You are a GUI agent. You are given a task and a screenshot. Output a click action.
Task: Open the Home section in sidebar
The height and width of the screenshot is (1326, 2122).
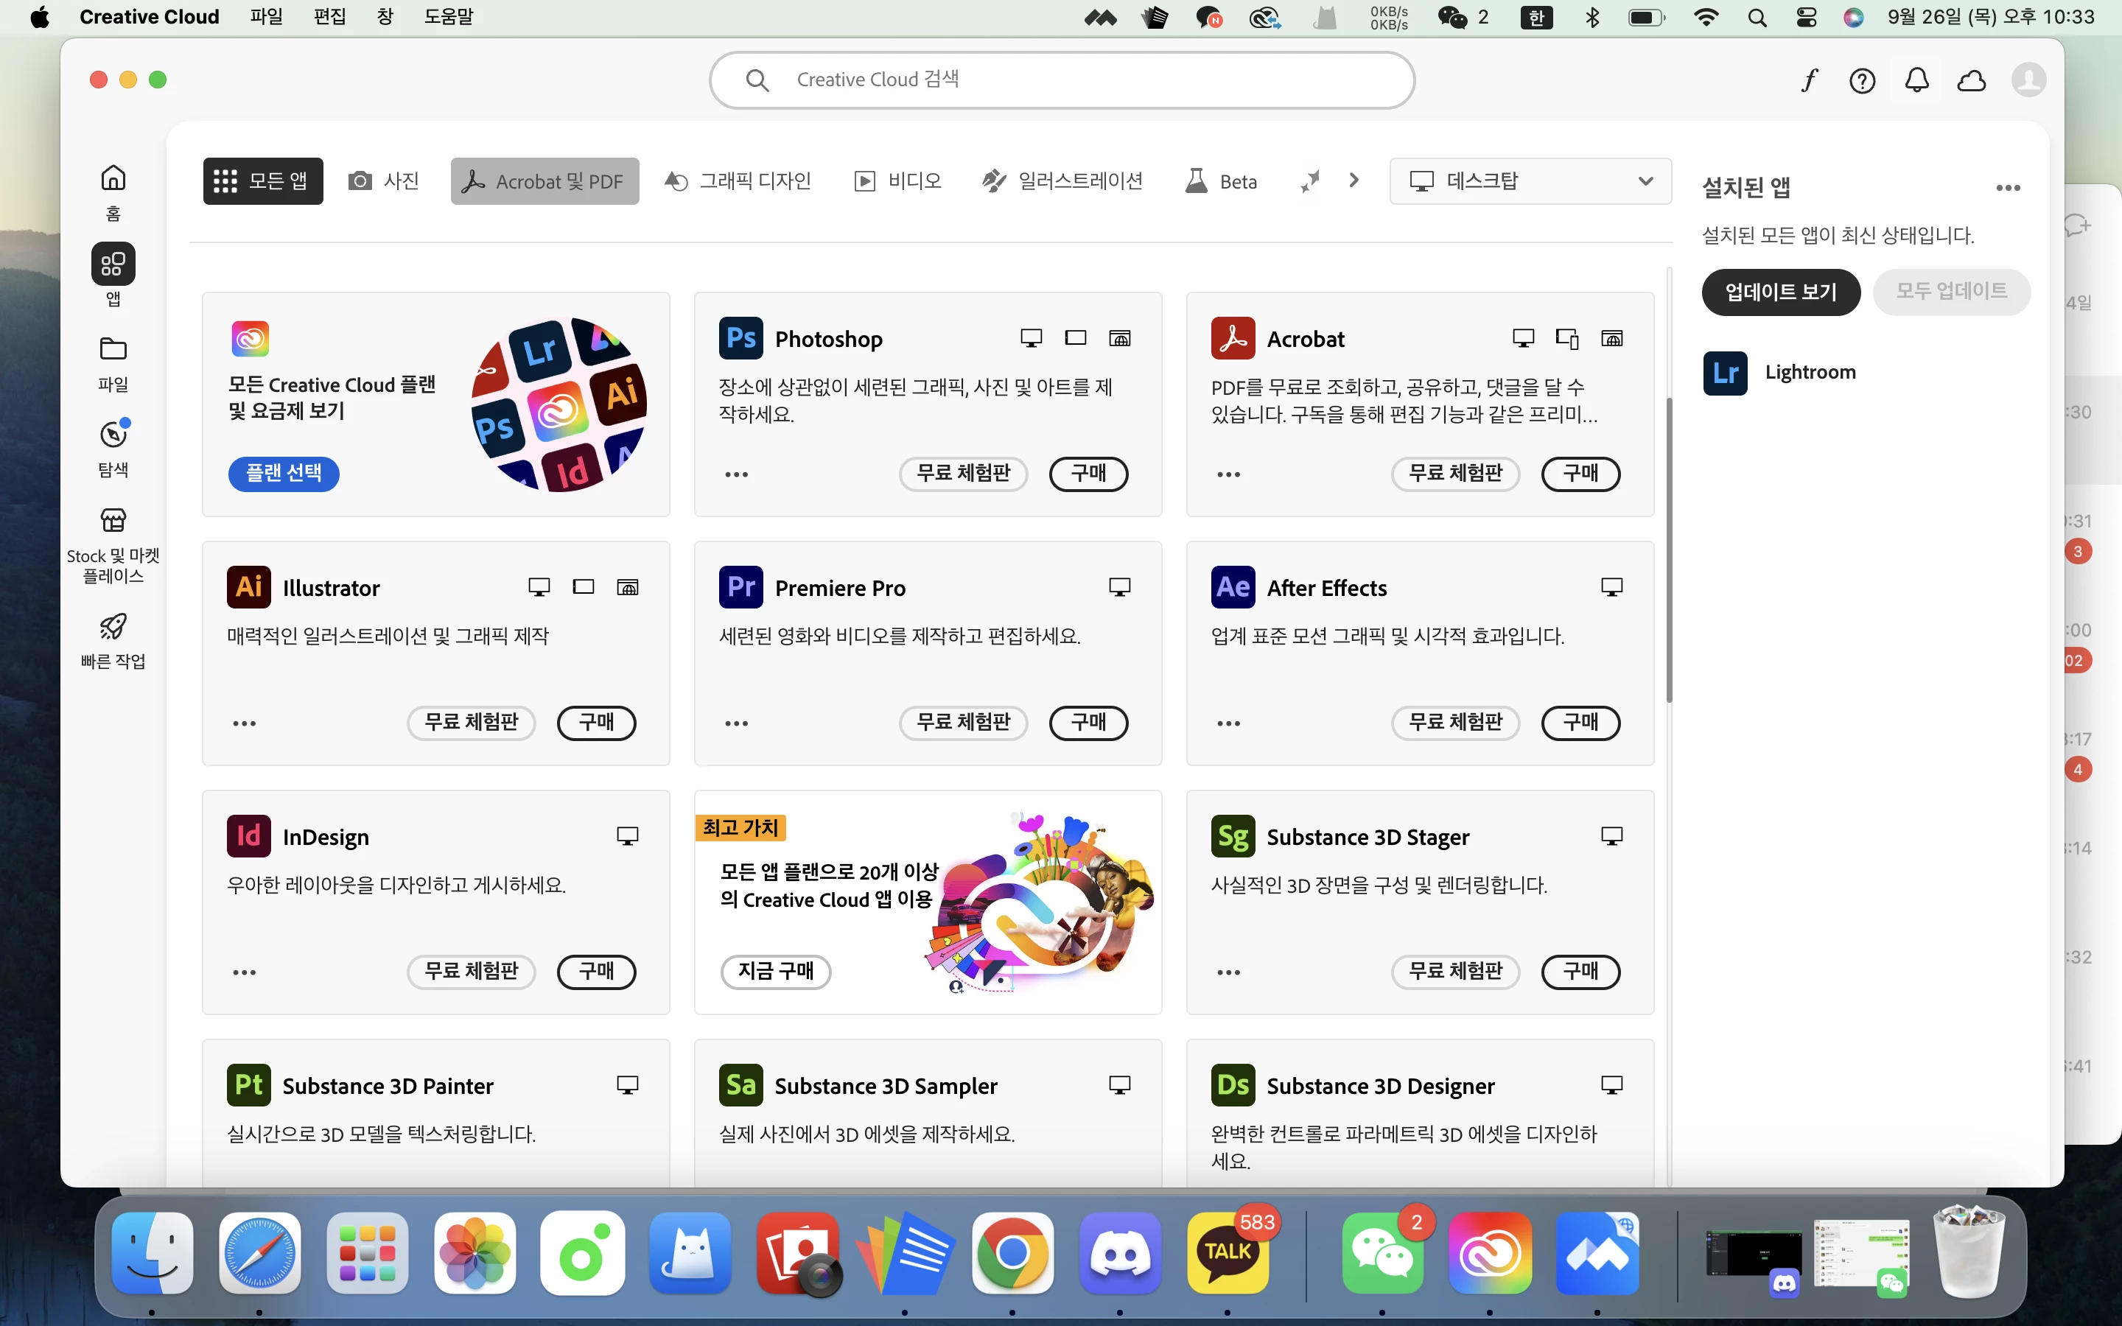[113, 190]
